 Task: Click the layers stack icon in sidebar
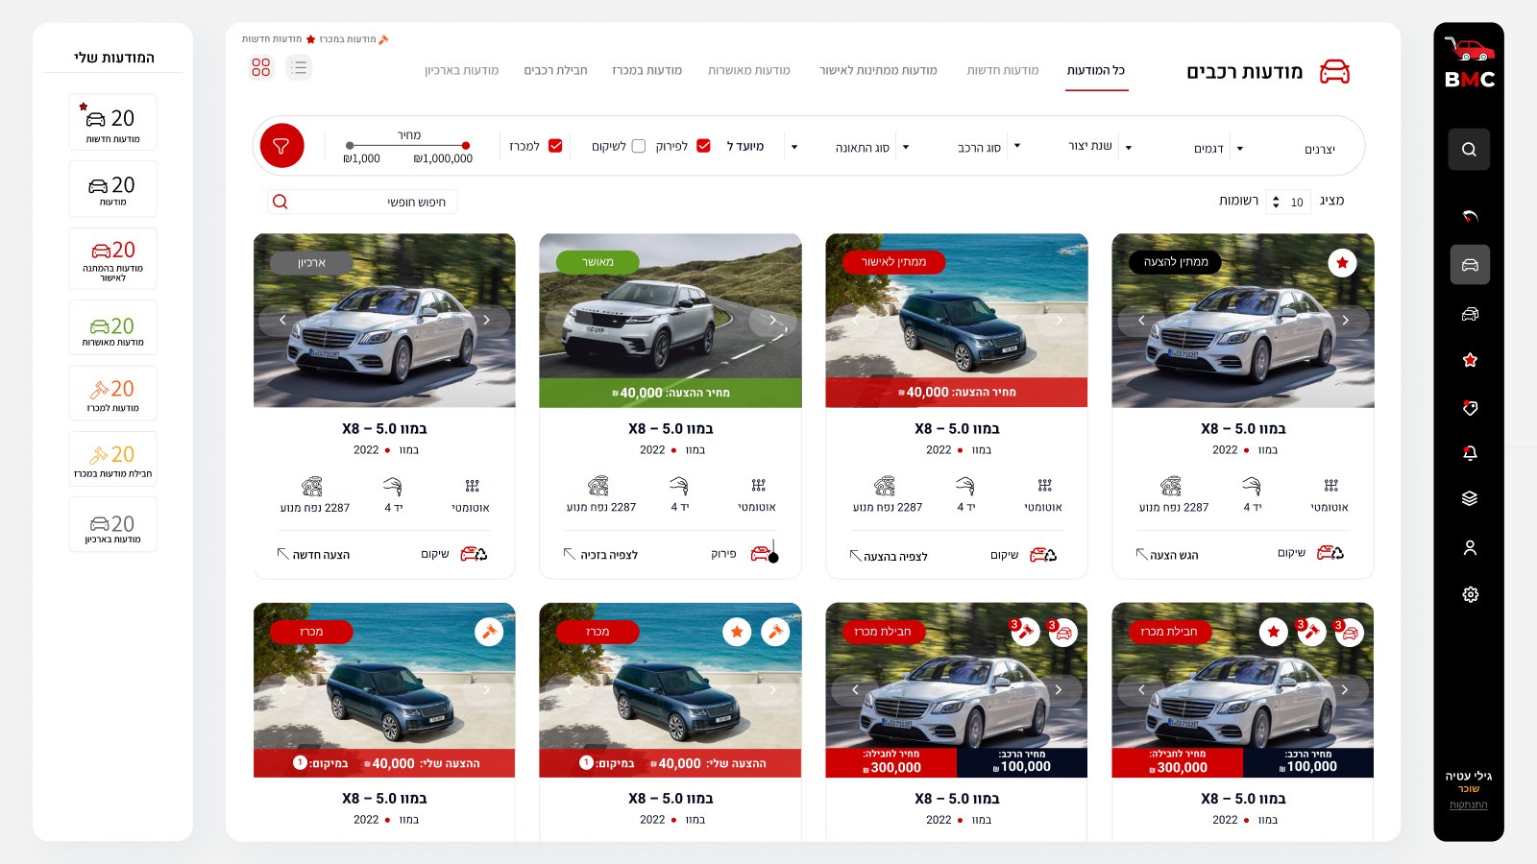(1470, 498)
